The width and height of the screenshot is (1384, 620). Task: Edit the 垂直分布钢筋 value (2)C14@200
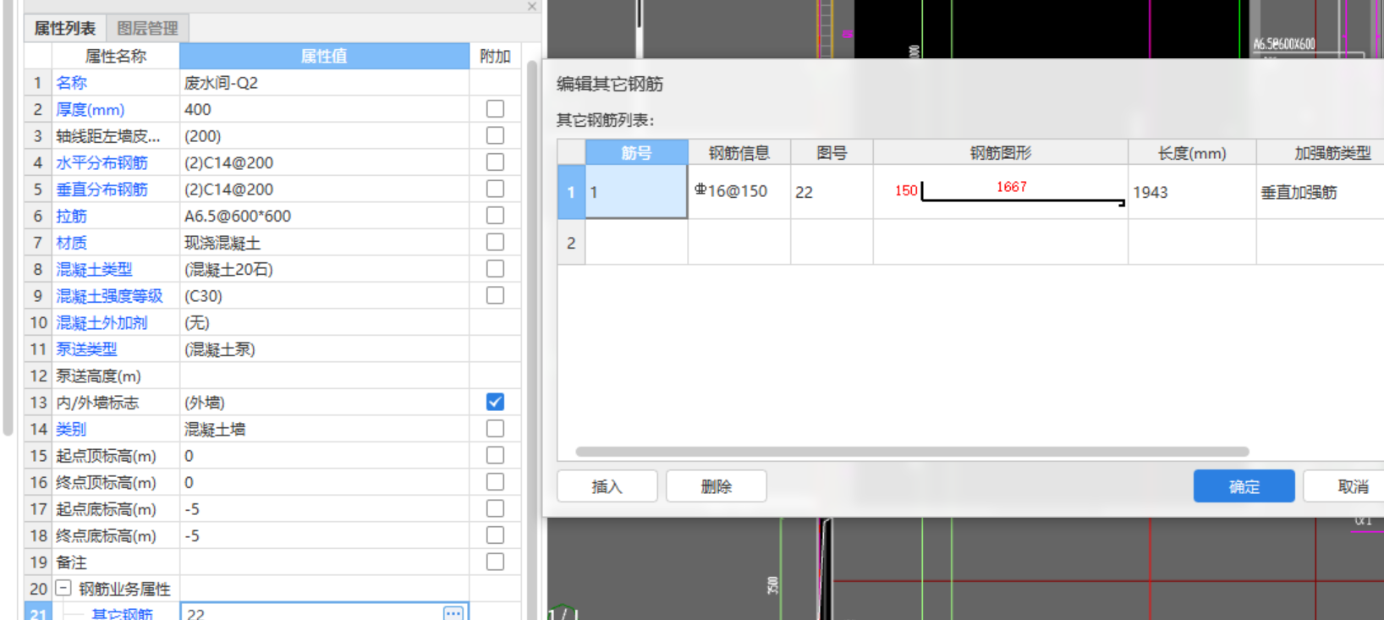pyautogui.click(x=324, y=189)
